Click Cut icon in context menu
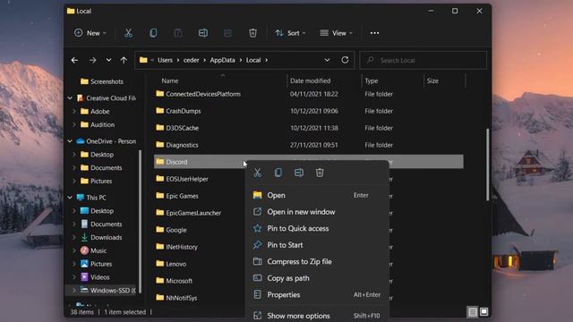The image size is (573, 322). 258,173
